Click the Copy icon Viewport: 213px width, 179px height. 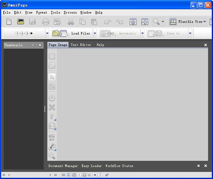[82, 22]
